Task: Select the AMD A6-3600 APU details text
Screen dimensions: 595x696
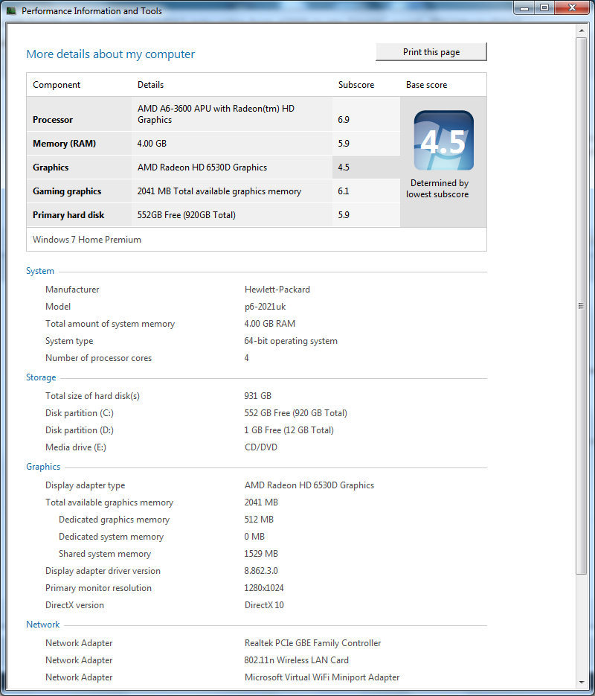Action: tap(216, 114)
